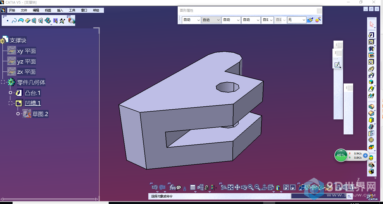Click the Swap visible space icon
The image size is (383, 204).
[292, 187]
